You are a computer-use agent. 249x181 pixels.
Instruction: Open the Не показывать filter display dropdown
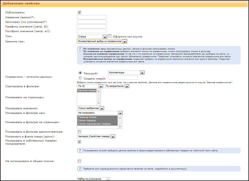(x=100, y=113)
